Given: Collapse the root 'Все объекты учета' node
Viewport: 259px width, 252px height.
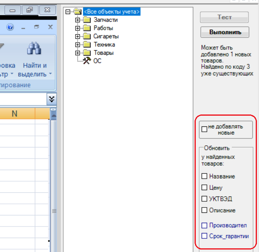Looking at the screenshot, I should (x=68, y=12).
